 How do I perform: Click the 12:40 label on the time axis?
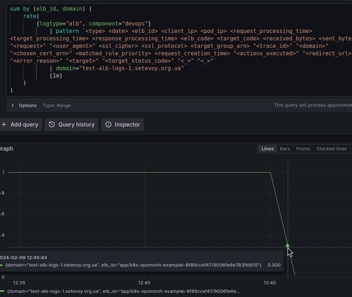pos(144,283)
